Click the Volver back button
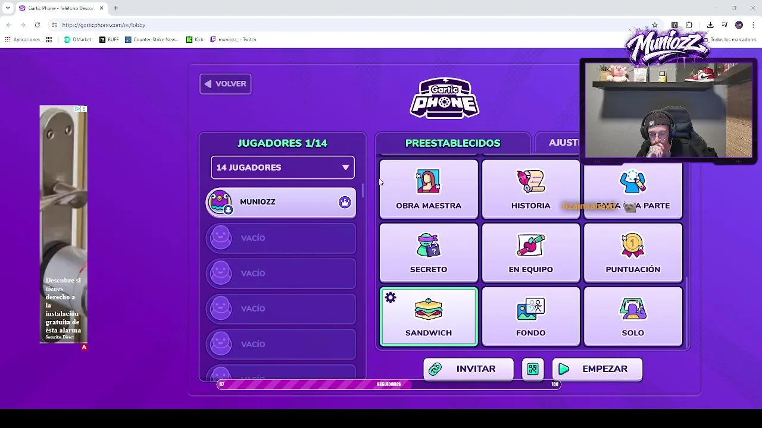The height and width of the screenshot is (428, 762). click(226, 84)
